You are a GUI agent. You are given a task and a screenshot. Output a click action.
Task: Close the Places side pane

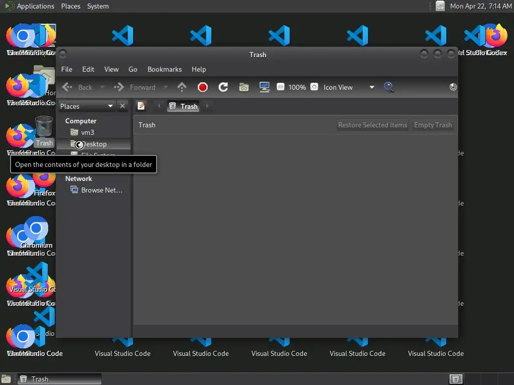tap(122, 106)
